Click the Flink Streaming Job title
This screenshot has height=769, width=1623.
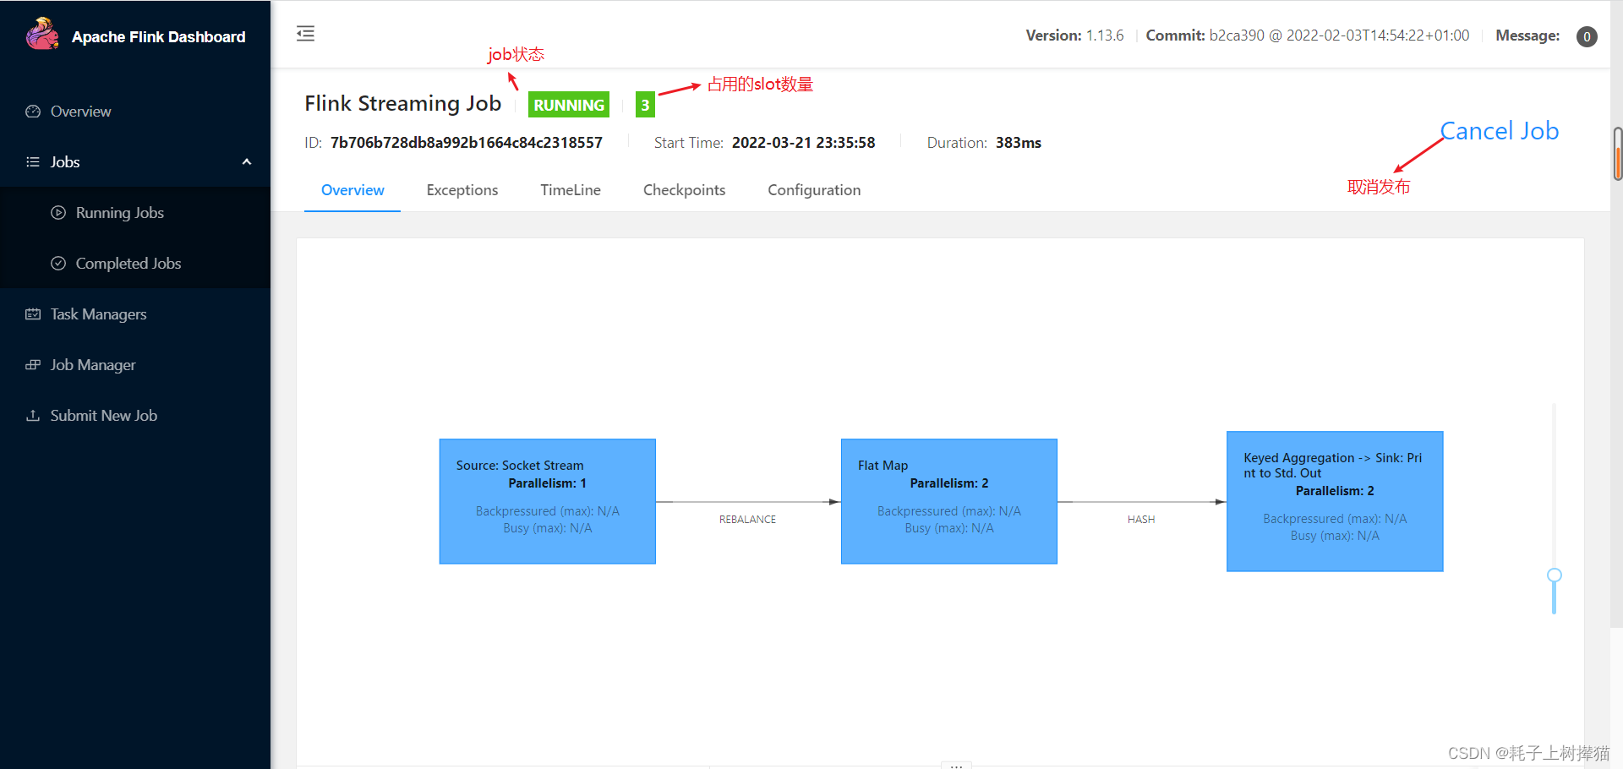403,104
